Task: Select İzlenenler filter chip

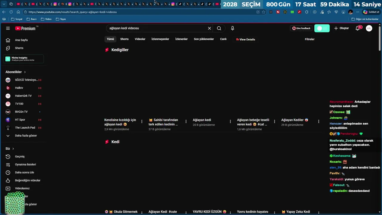Action: pyautogui.click(x=181, y=39)
